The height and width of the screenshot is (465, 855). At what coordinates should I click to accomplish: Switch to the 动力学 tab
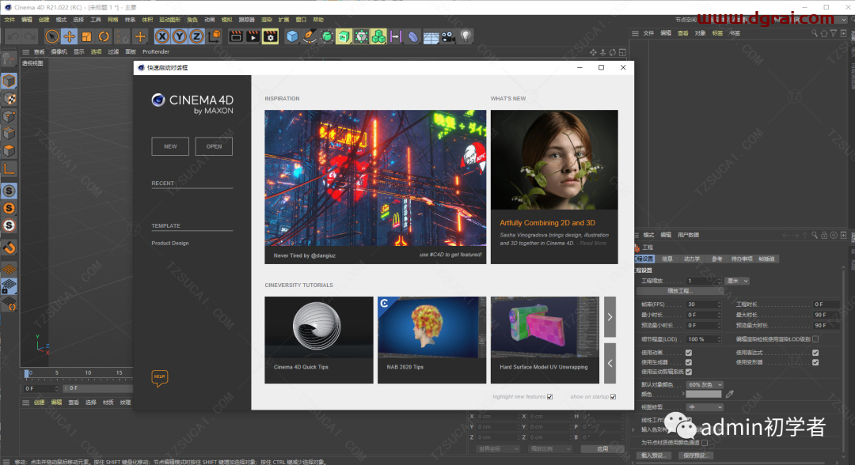691,259
